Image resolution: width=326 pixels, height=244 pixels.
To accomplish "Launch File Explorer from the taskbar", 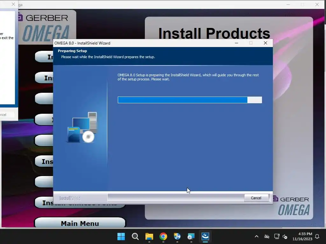I will 149,236.
